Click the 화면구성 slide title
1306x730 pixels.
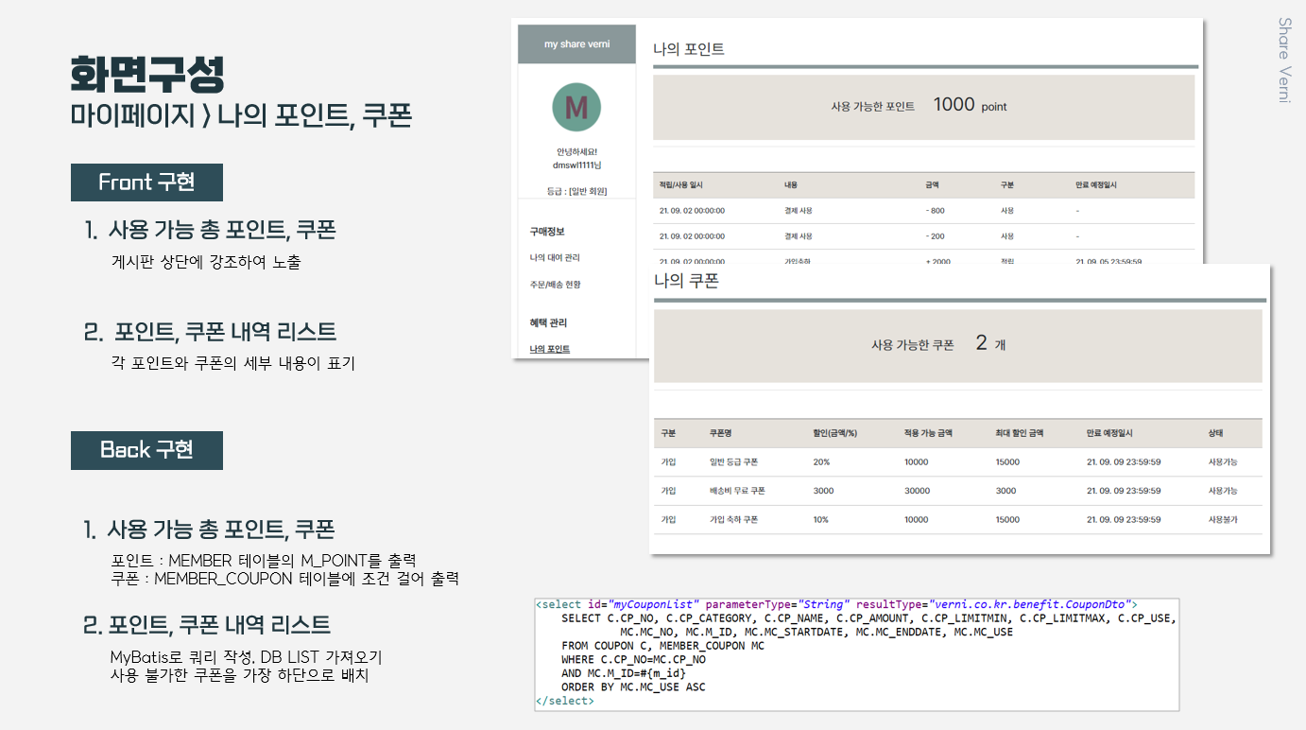[147, 74]
